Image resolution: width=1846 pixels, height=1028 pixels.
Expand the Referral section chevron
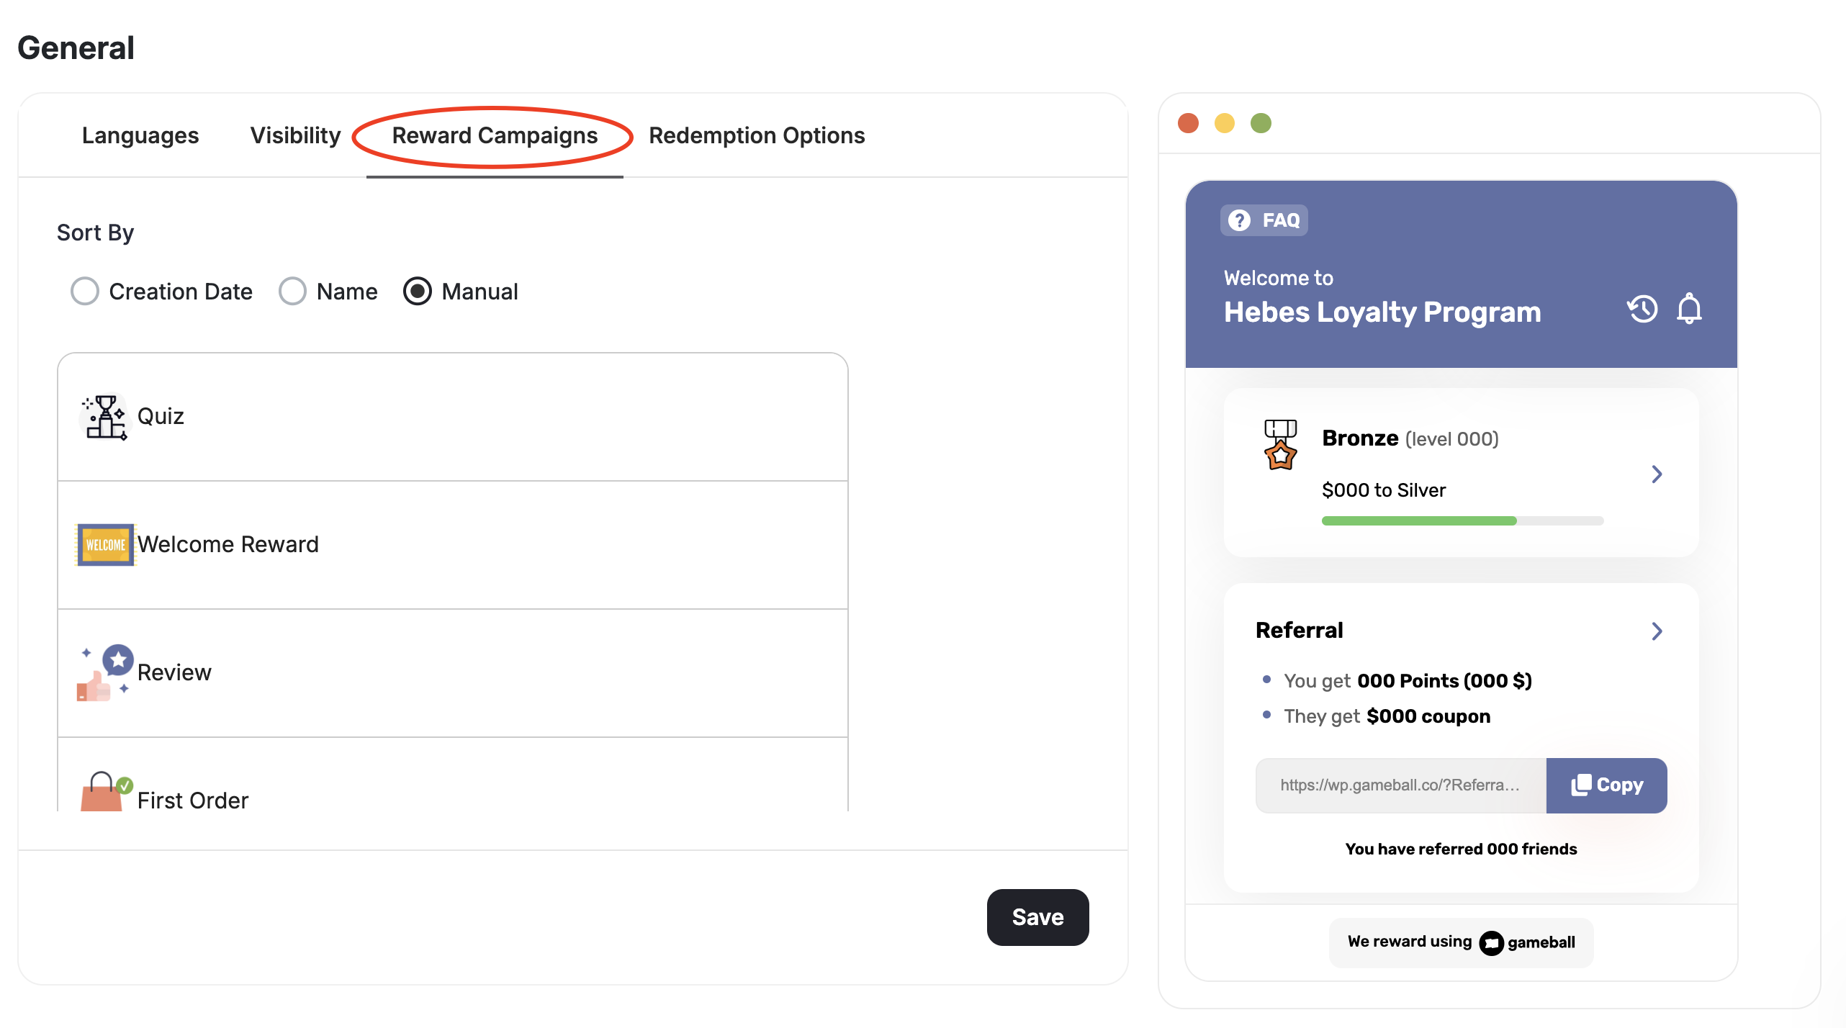[x=1658, y=631]
